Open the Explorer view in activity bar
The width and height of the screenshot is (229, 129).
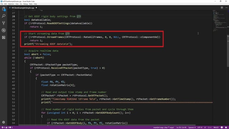coord(4,9)
